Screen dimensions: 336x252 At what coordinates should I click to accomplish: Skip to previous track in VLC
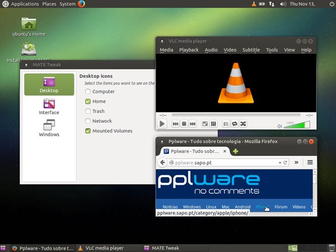point(175,124)
